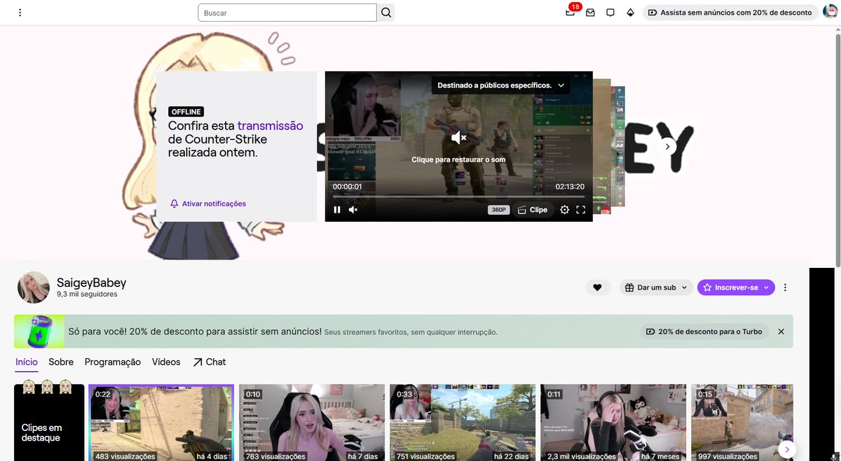This screenshot has width=841, height=461.
Task: Click the Inscrever-se subscribe button
Action: coord(736,288)
